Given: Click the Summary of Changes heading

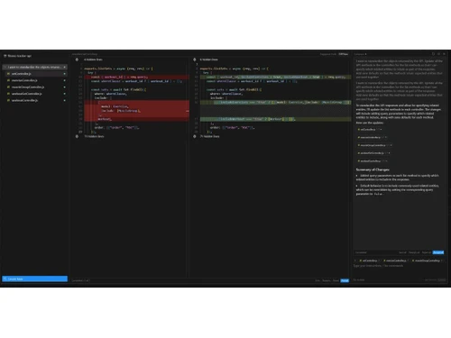Looking at the screenshot, I should (x=373, y=169).
